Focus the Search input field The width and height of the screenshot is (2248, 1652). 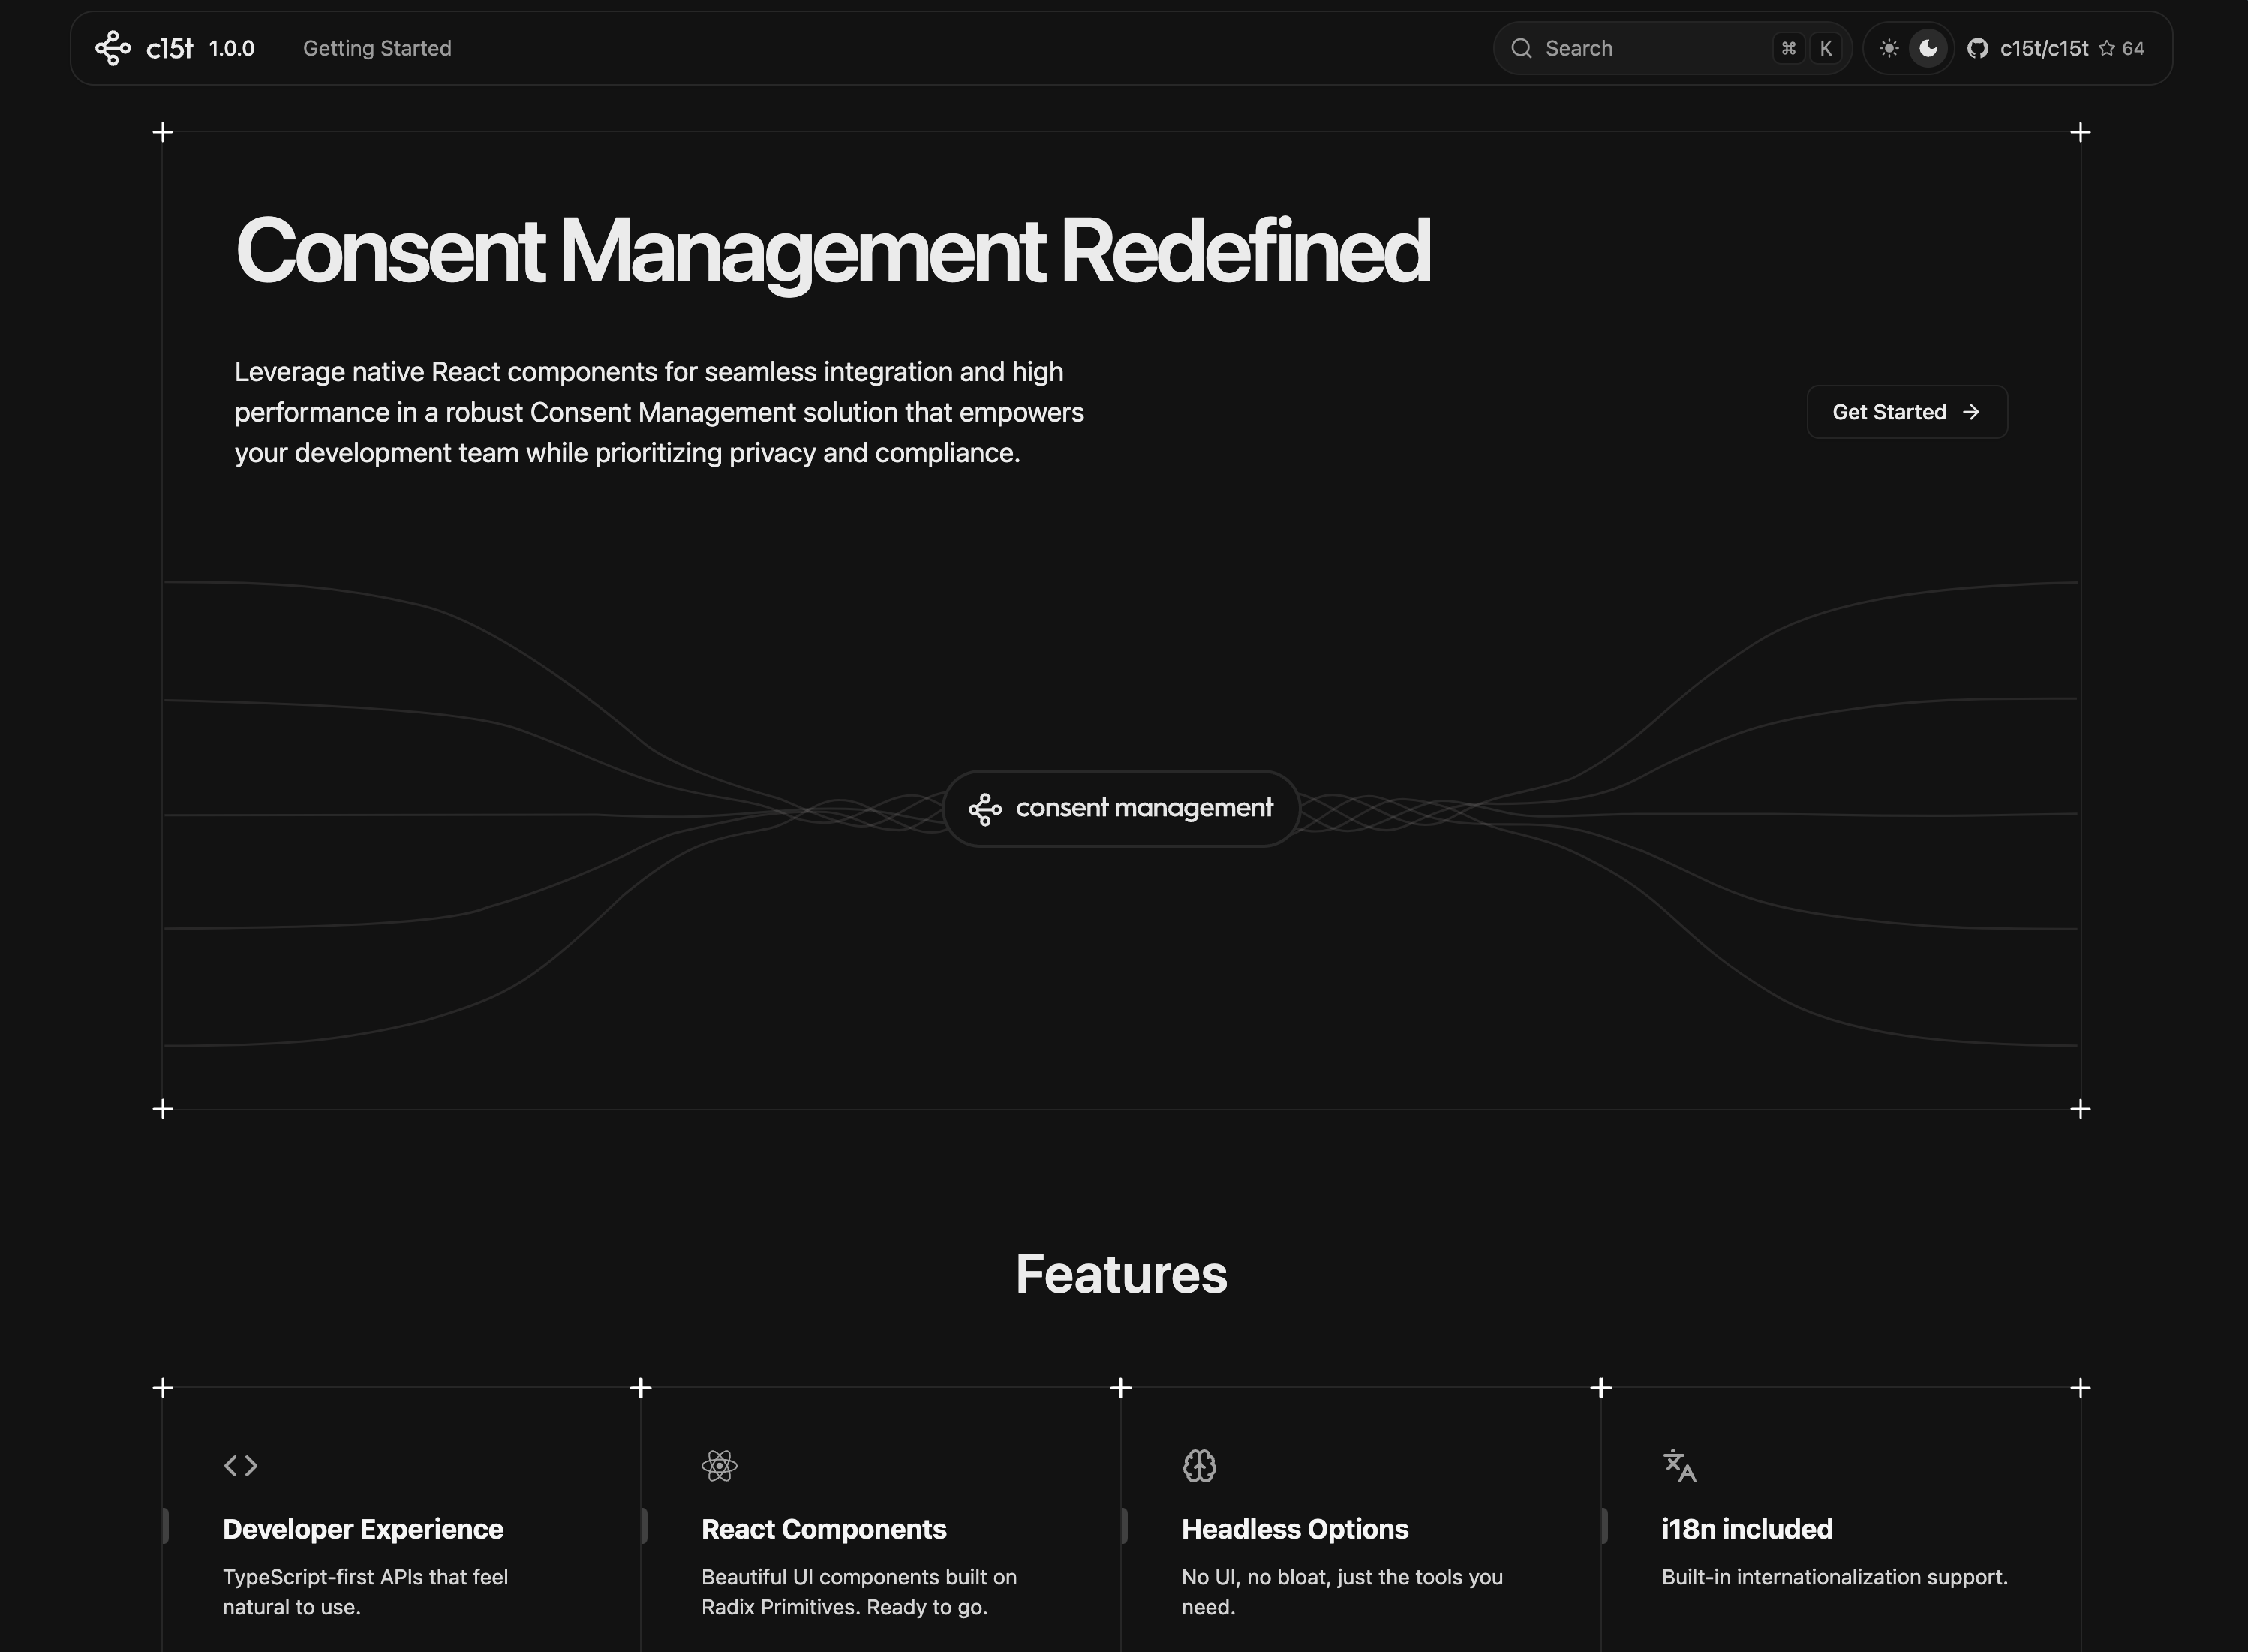pos(1672,48)
